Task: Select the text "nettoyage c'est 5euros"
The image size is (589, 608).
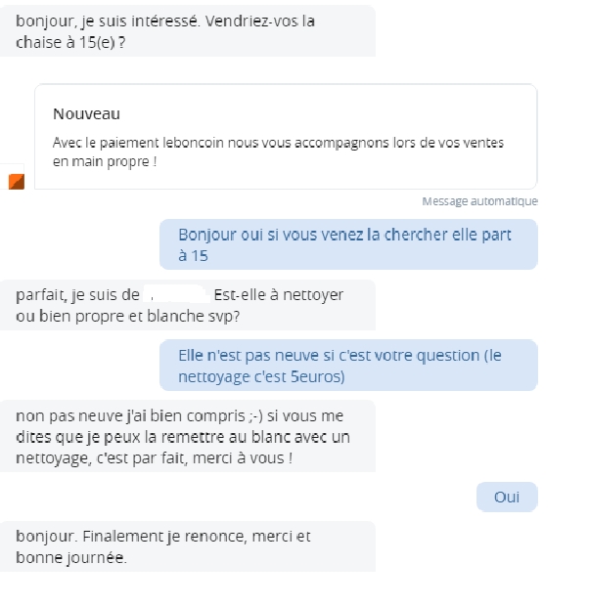Action: click(261, 376)
